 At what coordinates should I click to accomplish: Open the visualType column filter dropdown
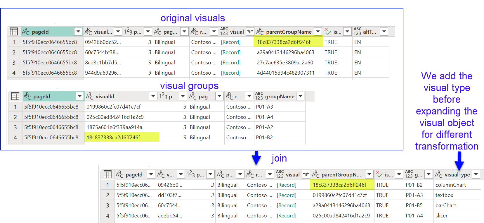click(476, 174)
